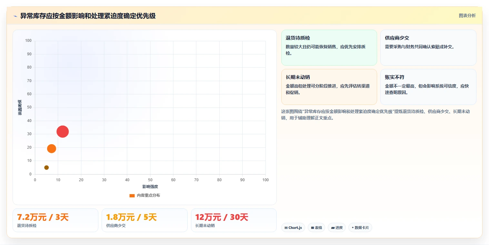489x245 pixels.
Task: Select the 12万元 / 30天 data card
Action: [234, 220]
